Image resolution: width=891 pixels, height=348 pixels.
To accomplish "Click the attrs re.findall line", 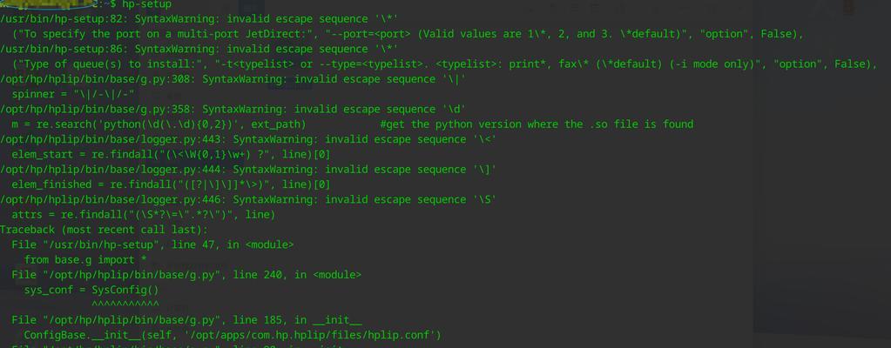I will point(143,215).
